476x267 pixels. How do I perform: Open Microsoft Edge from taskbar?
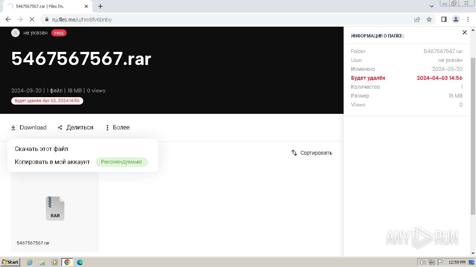(80, 262)
